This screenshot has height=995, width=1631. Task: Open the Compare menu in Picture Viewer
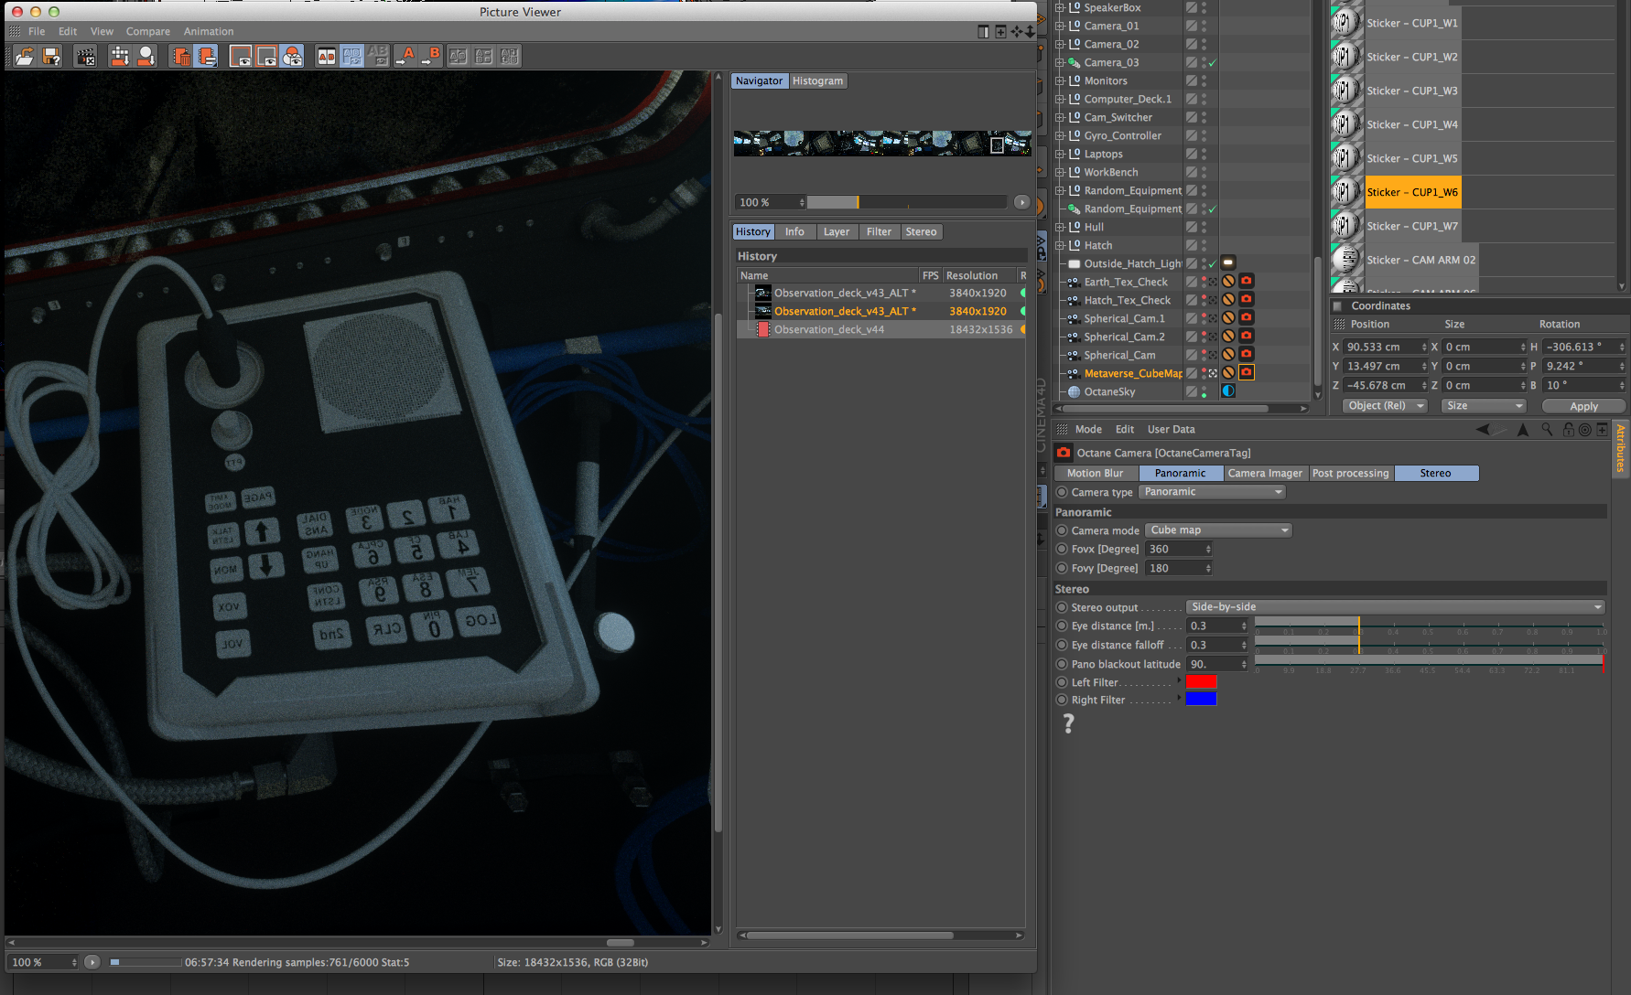[148, 31]
